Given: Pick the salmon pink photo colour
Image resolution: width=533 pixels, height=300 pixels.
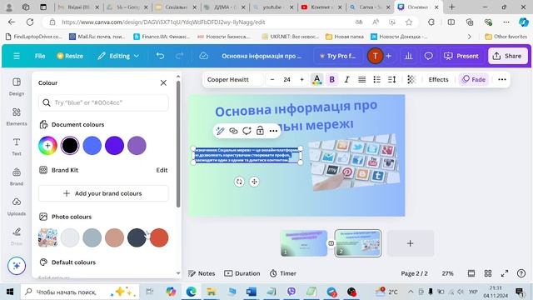Looking at the screenshot, I should point(114,237).
